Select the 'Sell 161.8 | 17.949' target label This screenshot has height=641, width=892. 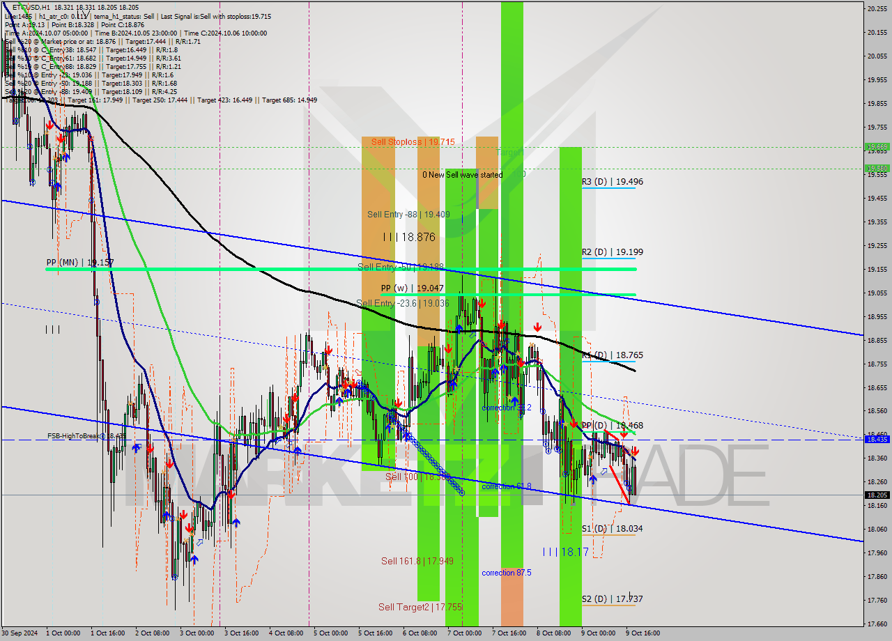(417, 561)
